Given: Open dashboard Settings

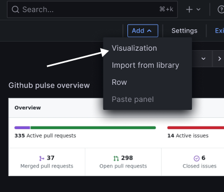Looking at the screenshot, I should click(185, 31).
